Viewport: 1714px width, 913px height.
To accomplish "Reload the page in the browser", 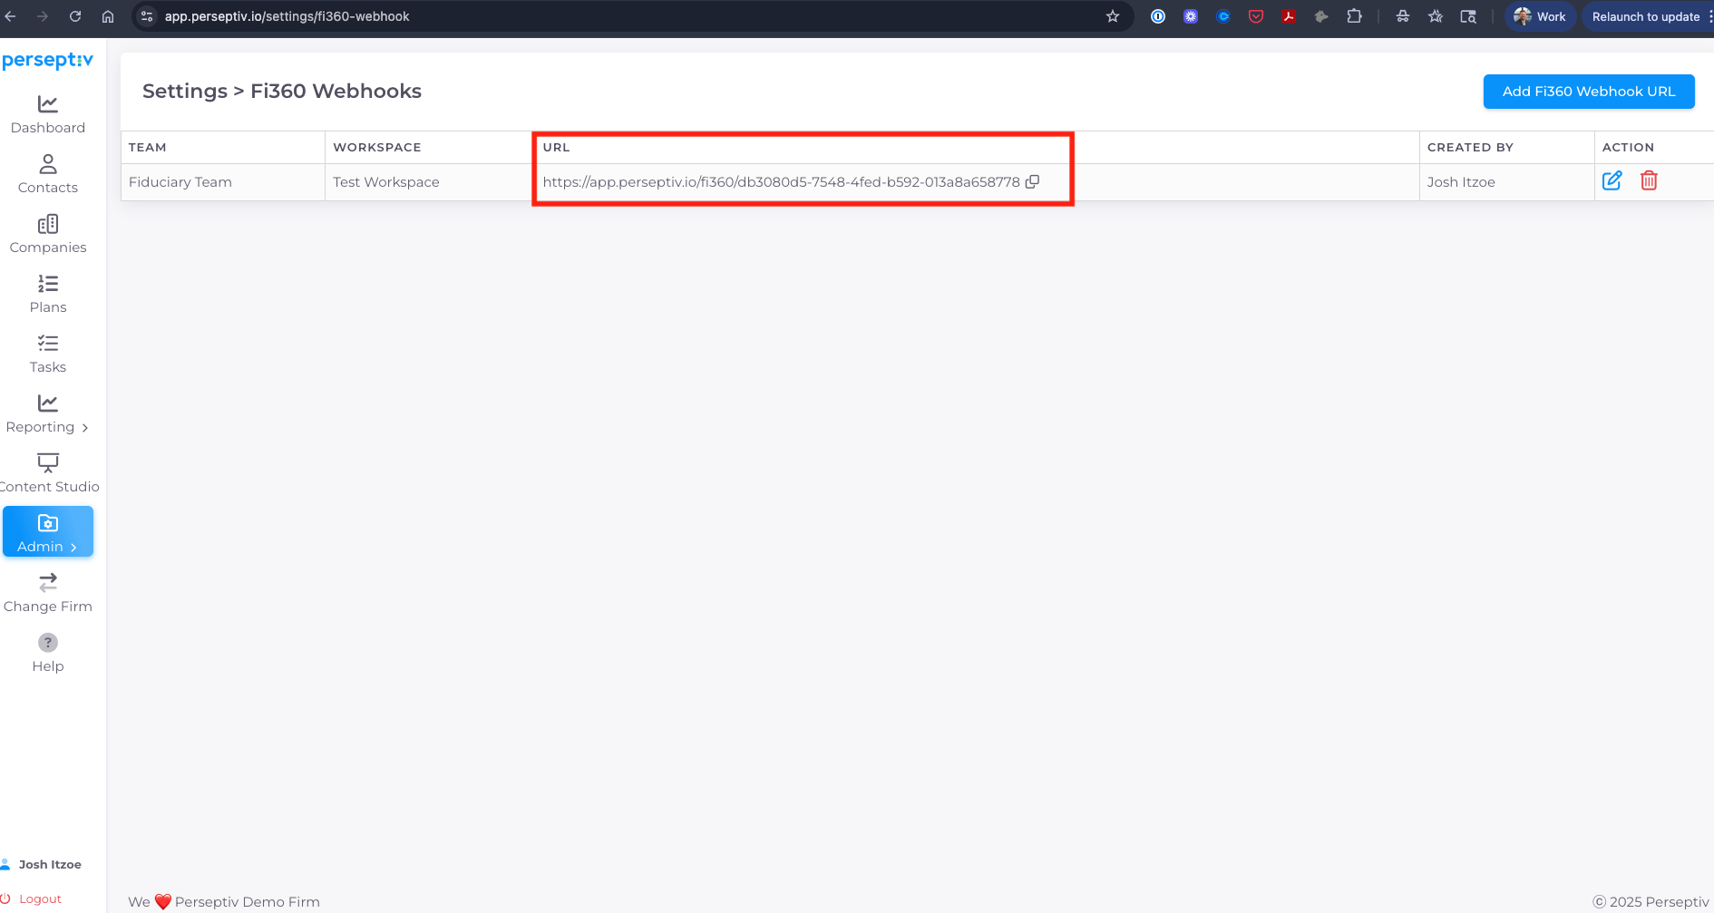I will (75, 16).
